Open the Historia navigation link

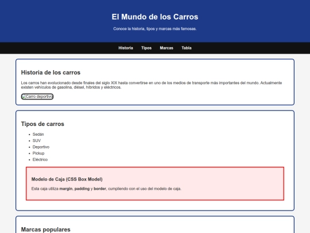[126, 48]
